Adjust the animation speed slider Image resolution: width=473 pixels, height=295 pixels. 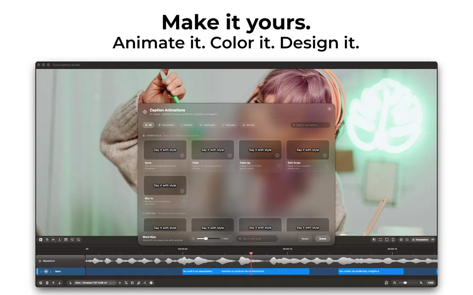(208, 239)
